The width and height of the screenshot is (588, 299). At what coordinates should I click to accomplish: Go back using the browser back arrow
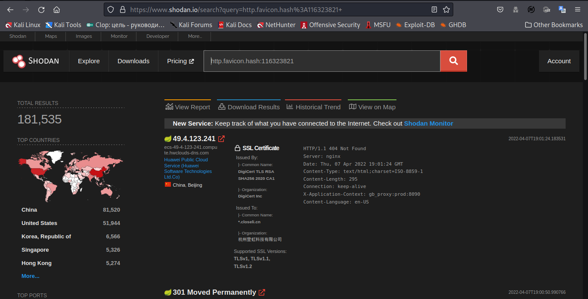click(x=10, y=9)
